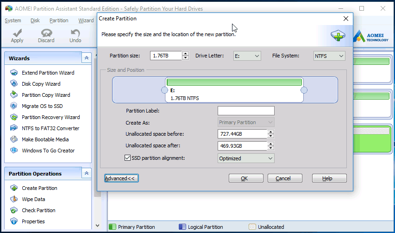The image size is (395, 233).
Task: Open Windows To Go Creator icon
Action: (x=14, y=151)
